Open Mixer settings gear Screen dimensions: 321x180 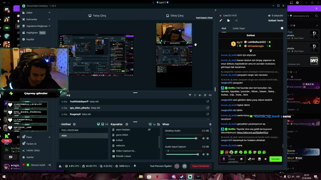(210, 124)
